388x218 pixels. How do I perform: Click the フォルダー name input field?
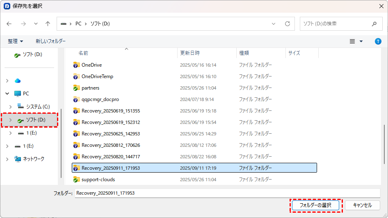point(227,193)
